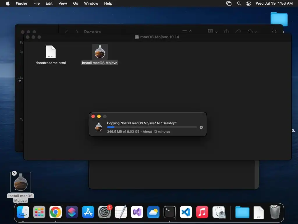Open the Weather app in Dock
Viewport: 298px width, 224px height.
(x=153, y=212)
